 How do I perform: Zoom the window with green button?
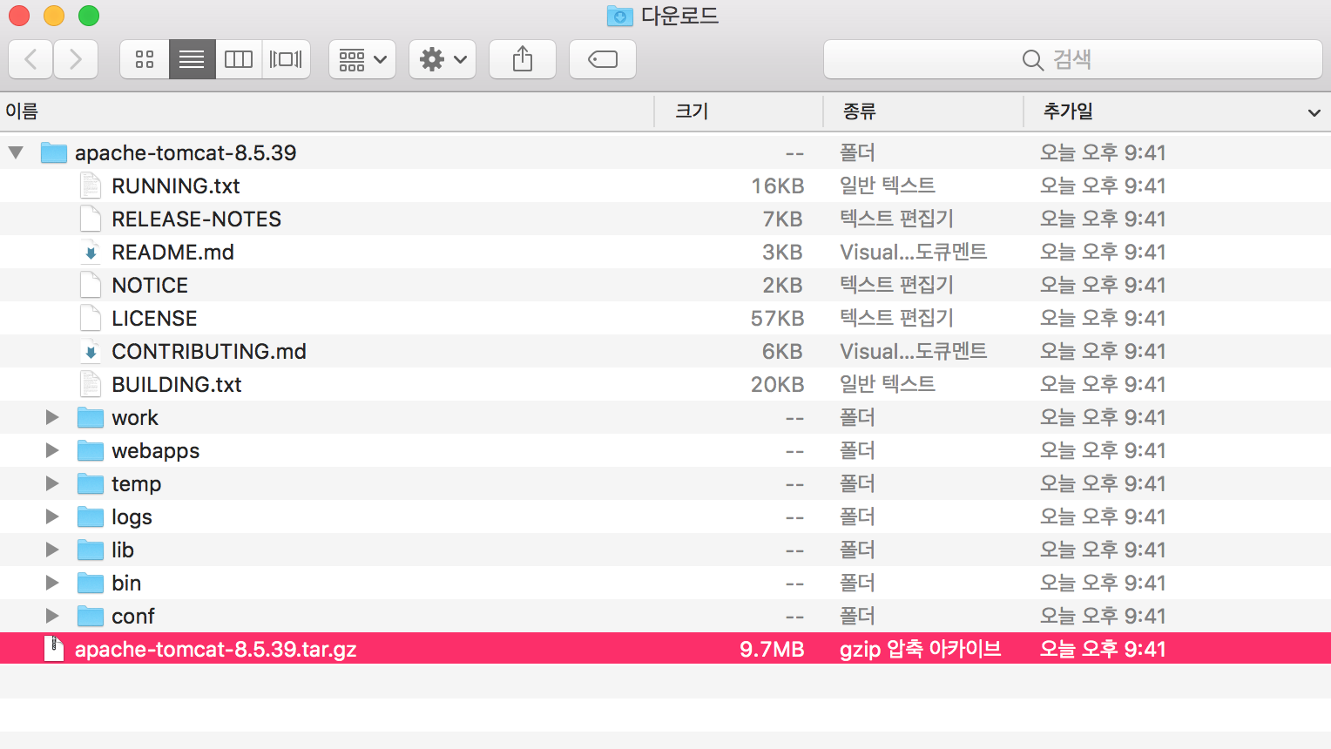click(89, 16)
